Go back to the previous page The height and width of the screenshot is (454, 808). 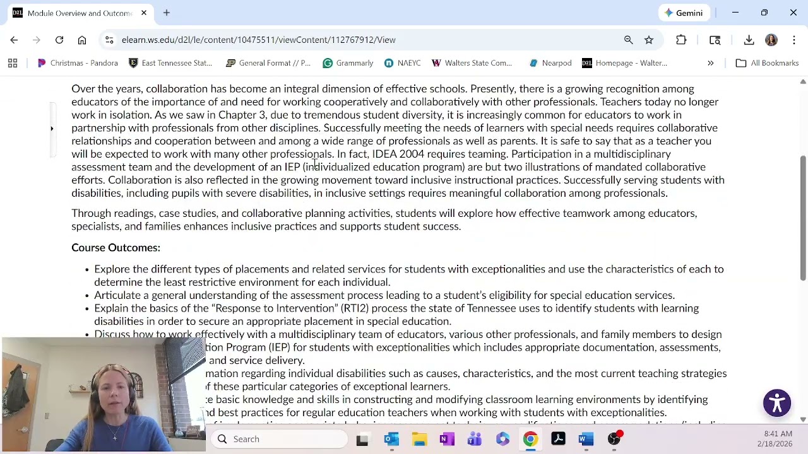[14, 40]
